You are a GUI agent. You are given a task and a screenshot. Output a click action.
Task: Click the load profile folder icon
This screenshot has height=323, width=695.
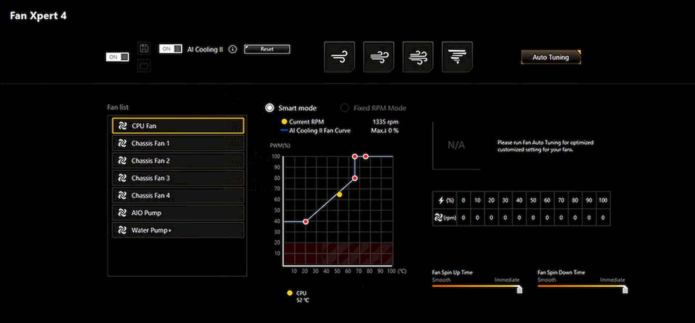coord(144,66)
